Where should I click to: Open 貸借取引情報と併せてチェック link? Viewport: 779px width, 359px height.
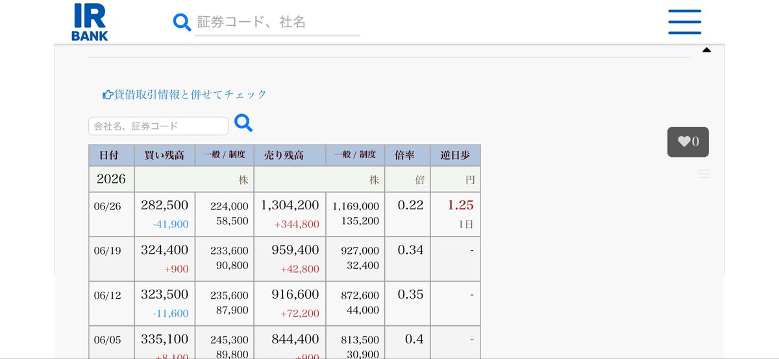click(185, 95)
